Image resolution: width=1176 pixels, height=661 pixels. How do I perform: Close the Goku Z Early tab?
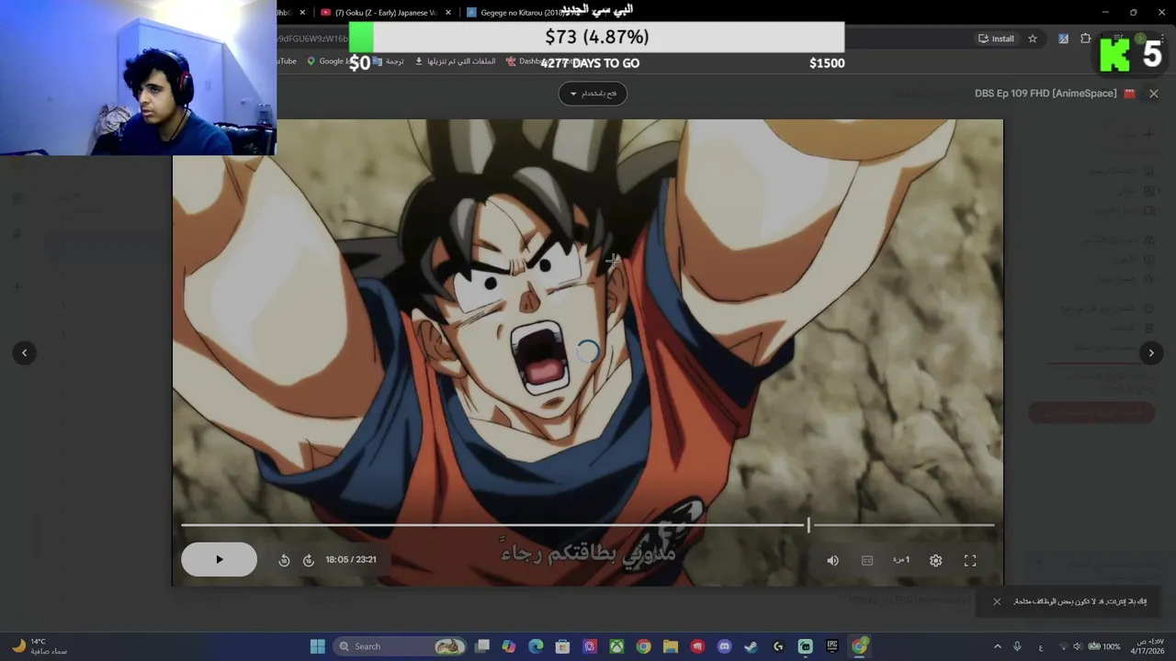coord(448,13)
